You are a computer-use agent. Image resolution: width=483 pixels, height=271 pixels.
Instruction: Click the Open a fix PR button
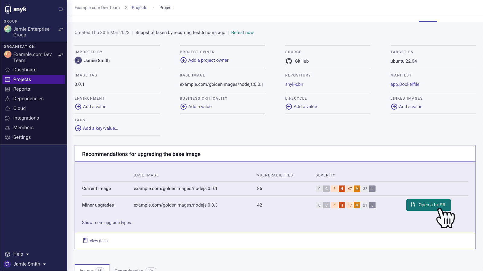428,205
